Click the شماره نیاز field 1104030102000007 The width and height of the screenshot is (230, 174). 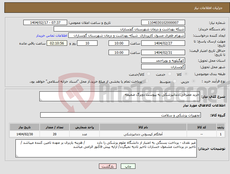coord(163,22)
